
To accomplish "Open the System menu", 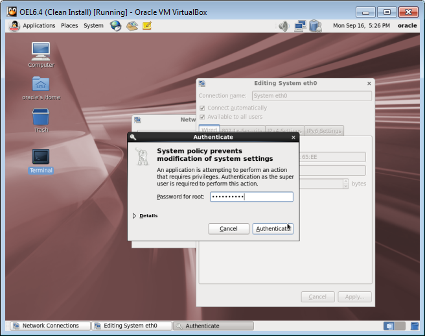I will click(93, 26).
